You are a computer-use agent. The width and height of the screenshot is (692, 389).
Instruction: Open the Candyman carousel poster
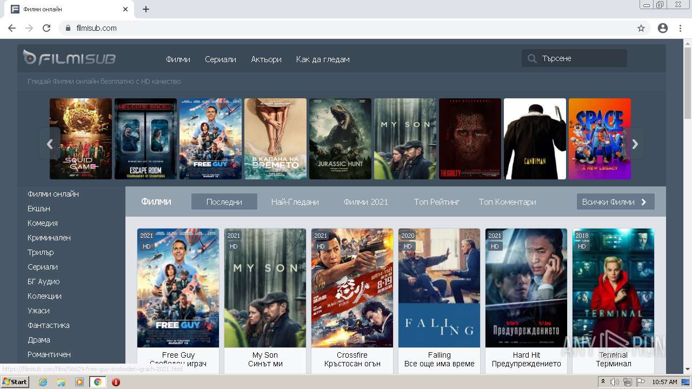[535, 139]
